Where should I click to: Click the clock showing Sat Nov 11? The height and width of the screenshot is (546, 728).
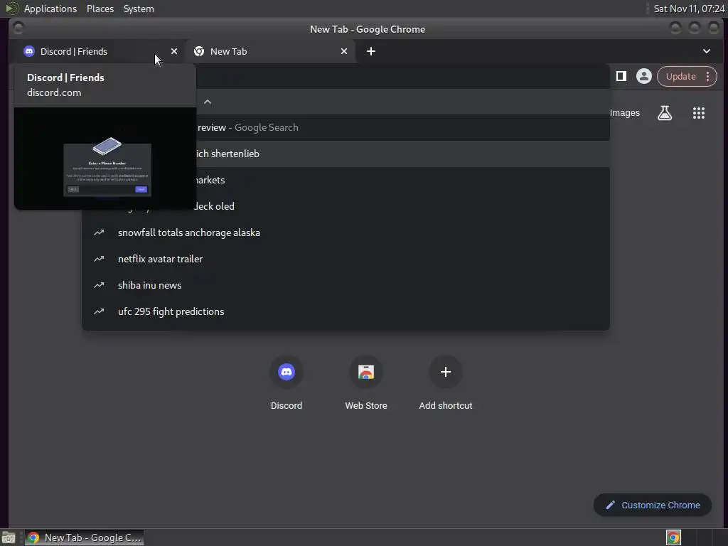[x=689, y=9]
